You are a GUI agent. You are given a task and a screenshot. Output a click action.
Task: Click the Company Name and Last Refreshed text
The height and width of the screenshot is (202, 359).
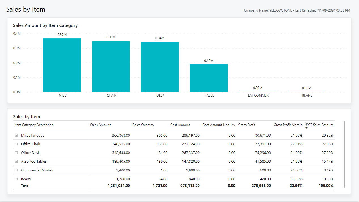(297, 10)
